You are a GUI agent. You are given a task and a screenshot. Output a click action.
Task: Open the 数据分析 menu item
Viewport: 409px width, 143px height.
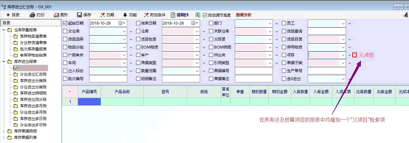click(243, 15)
